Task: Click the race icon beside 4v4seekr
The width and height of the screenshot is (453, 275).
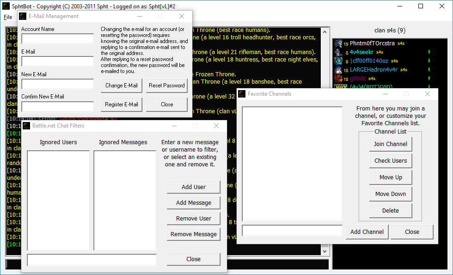Action: tap(338, 52)
